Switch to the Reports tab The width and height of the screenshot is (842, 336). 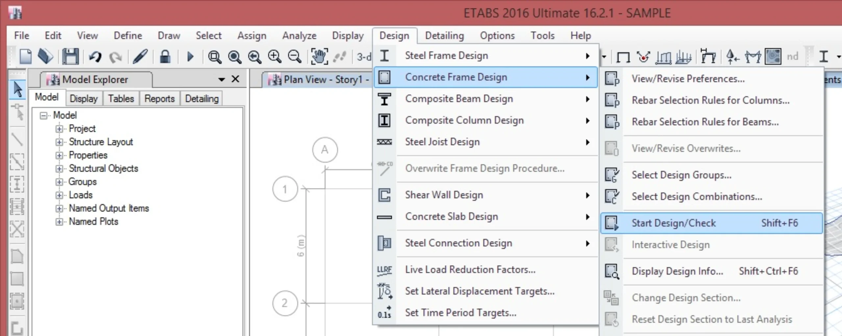[x=160, y=99]
